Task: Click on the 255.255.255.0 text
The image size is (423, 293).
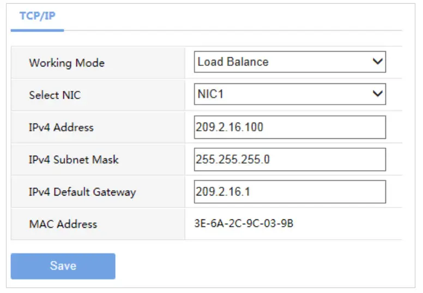Action: tap(232, 160)
